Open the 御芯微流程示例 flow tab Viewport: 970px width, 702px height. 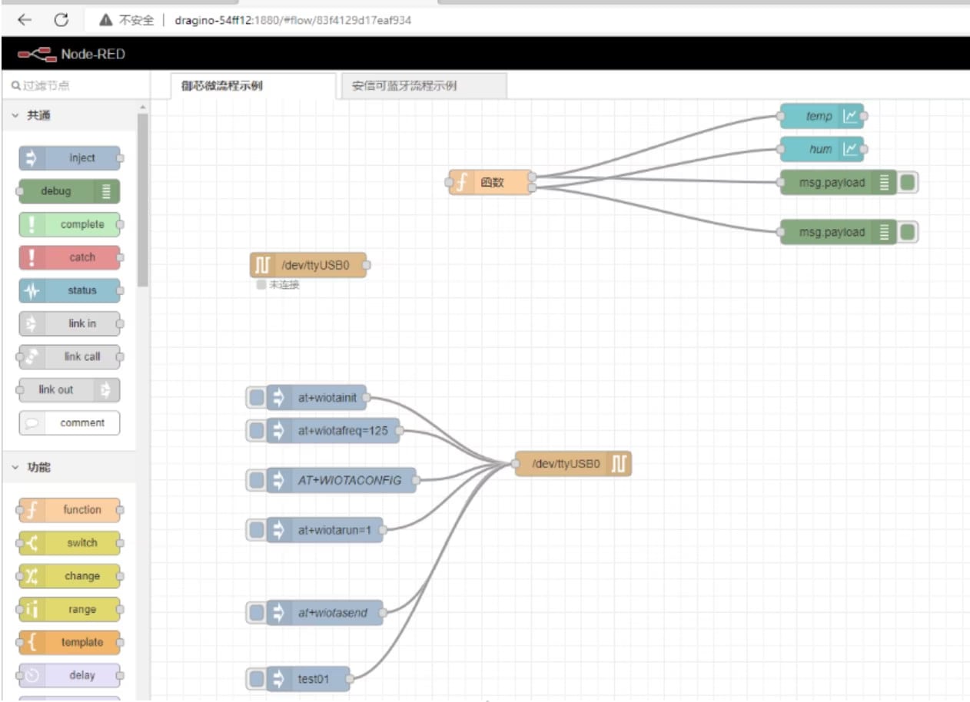(x=243, y=86)
